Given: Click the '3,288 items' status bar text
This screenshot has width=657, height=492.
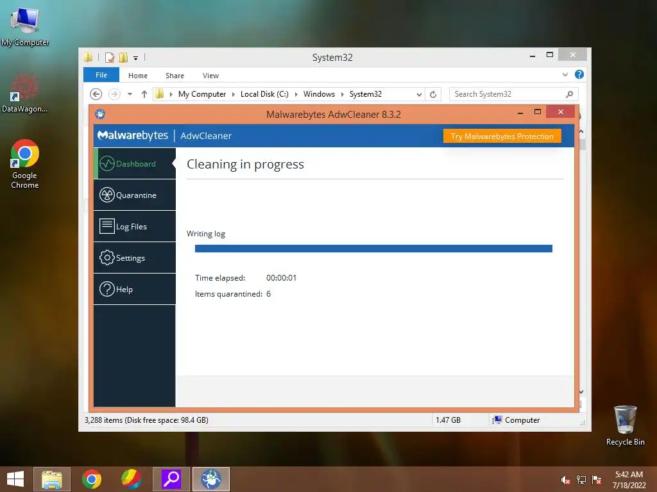Looking at the screenshot, I should click(146, 420).
